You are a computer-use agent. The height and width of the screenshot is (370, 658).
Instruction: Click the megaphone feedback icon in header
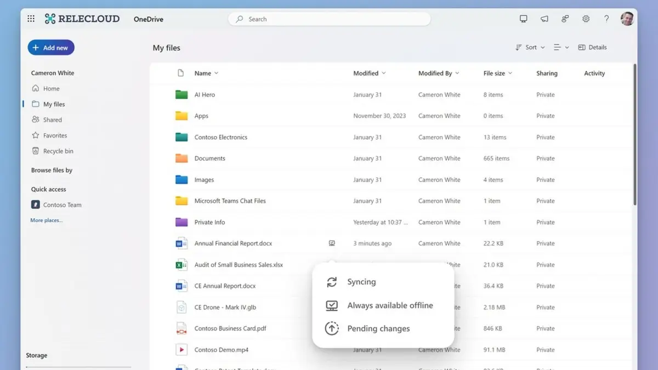click(x=544, y=19)
